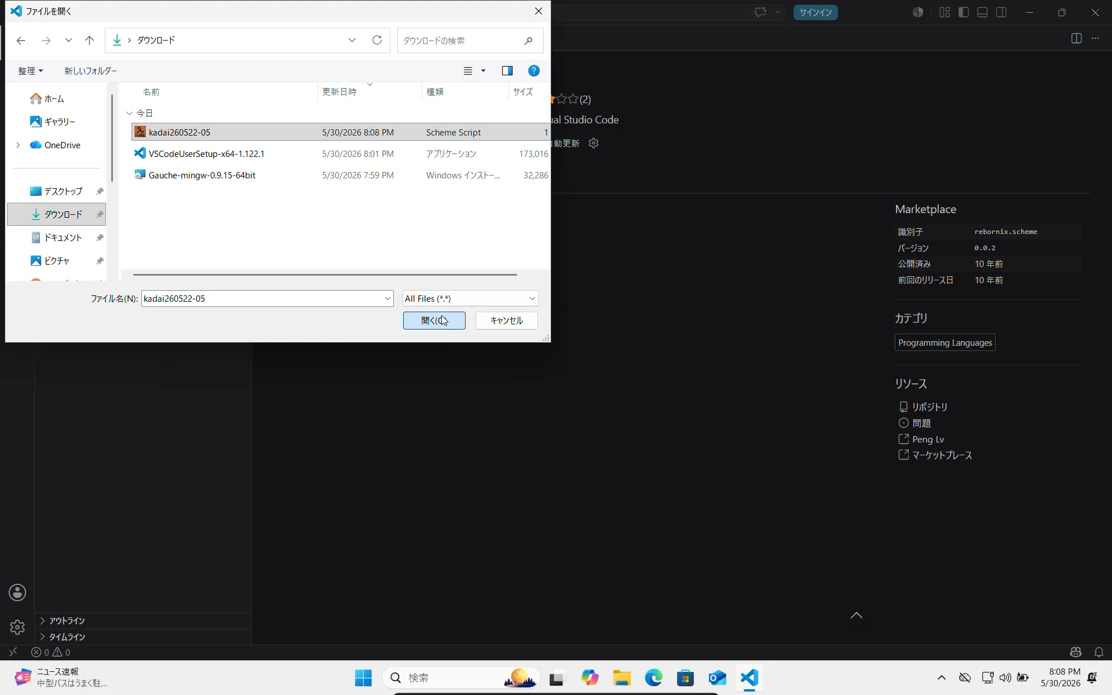Toggle VS Code secondary side bar
Screen dimensions: 1112x695
[1001, 12]
